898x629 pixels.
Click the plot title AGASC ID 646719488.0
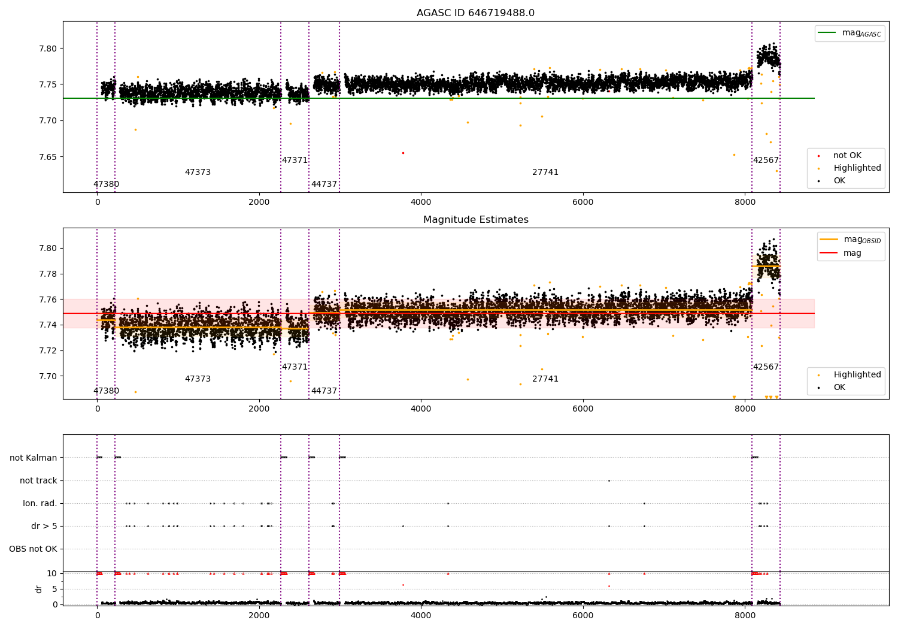[x=475, y=13]
